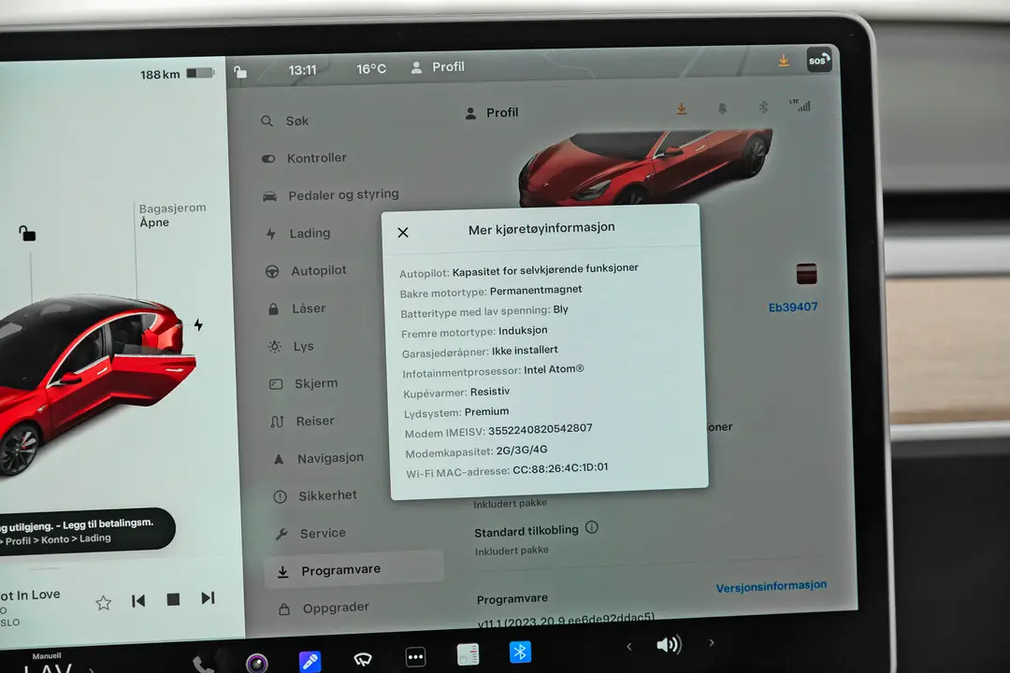This screenshot has width=1010, height=673.
Task: Tap the orange download icon beside SOS
Action: point(784,61)
